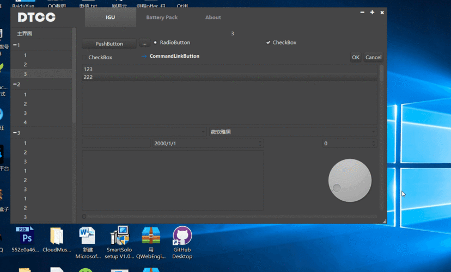The image size is (451, 272).
Task: Click the blue CommandLinkButton arrow icon
Action: coord(144,56)
